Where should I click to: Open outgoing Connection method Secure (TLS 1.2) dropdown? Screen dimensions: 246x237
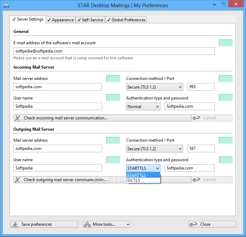click(x=155, y=149)
